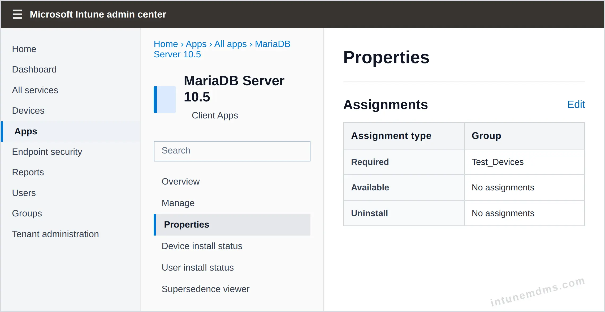
Task: Edit the app assignments
Action: (576, 104)
